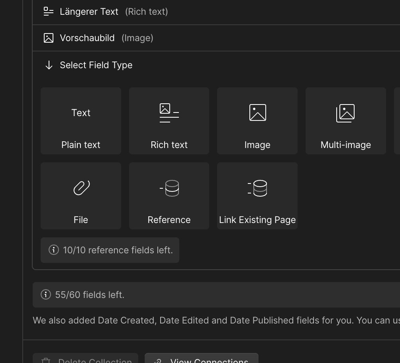400x363 pixels.
Task: Click the Select Field Type heading
Action: (96, 65)
